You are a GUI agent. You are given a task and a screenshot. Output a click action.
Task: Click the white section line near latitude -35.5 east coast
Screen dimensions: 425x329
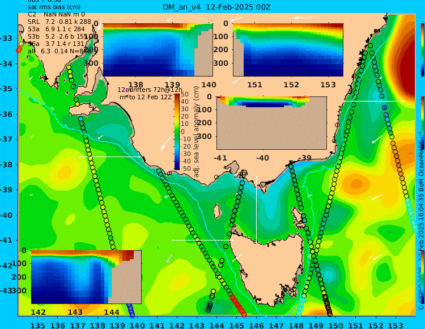point(373,101)
